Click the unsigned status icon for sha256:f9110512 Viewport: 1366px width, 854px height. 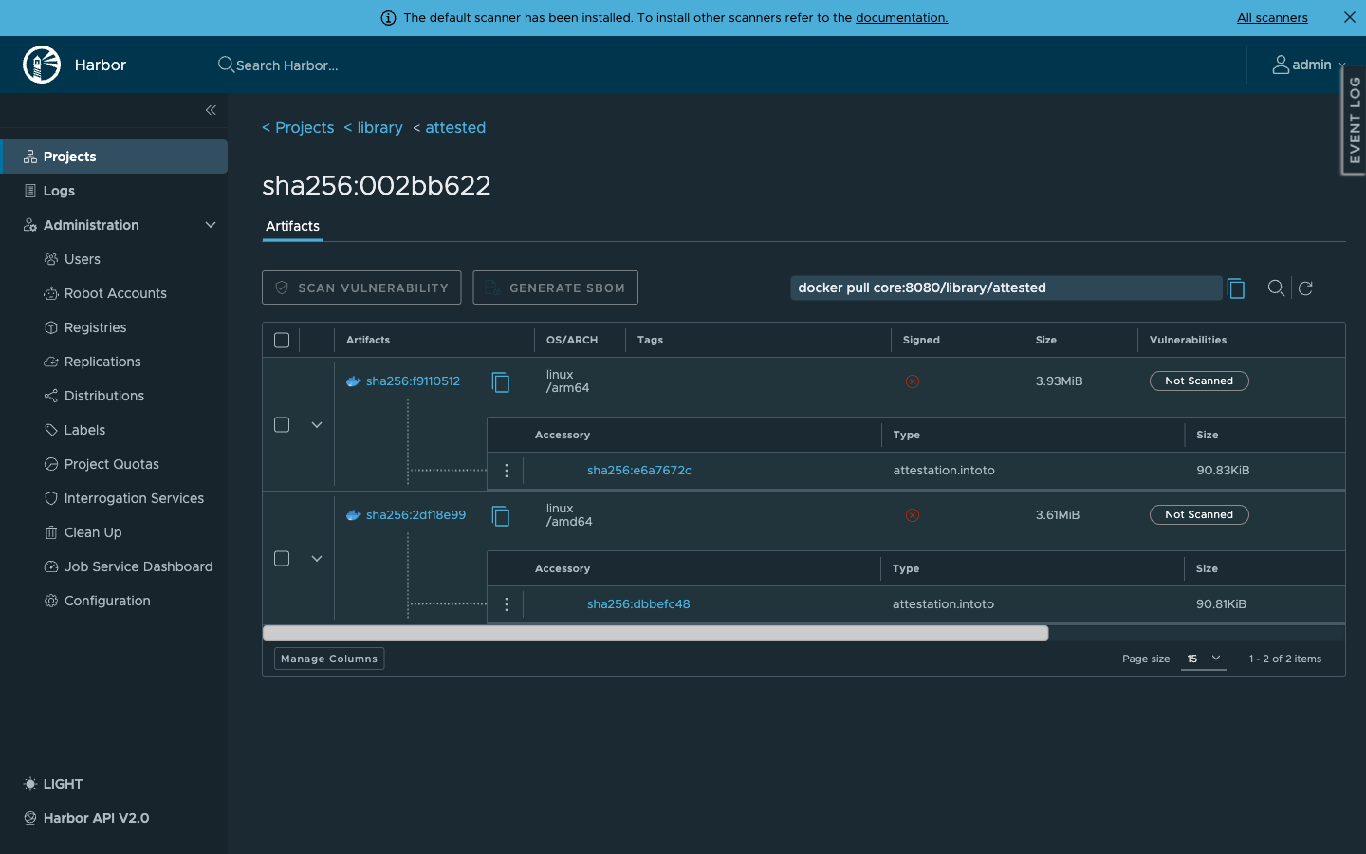point(913,381)
